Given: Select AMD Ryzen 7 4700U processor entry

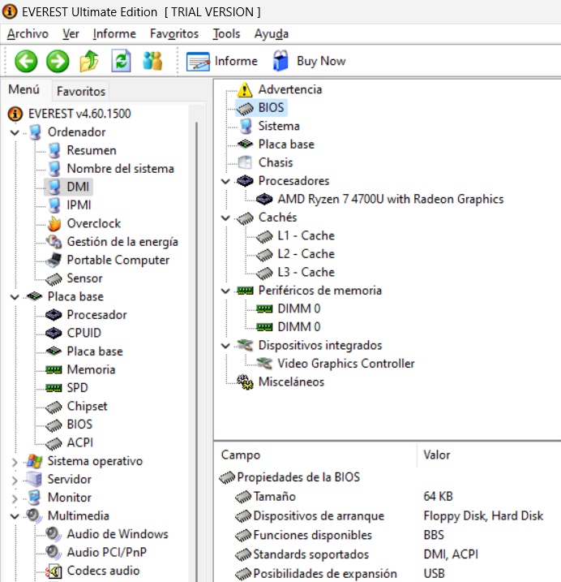Looking at the screenshot, I should 391,200.
